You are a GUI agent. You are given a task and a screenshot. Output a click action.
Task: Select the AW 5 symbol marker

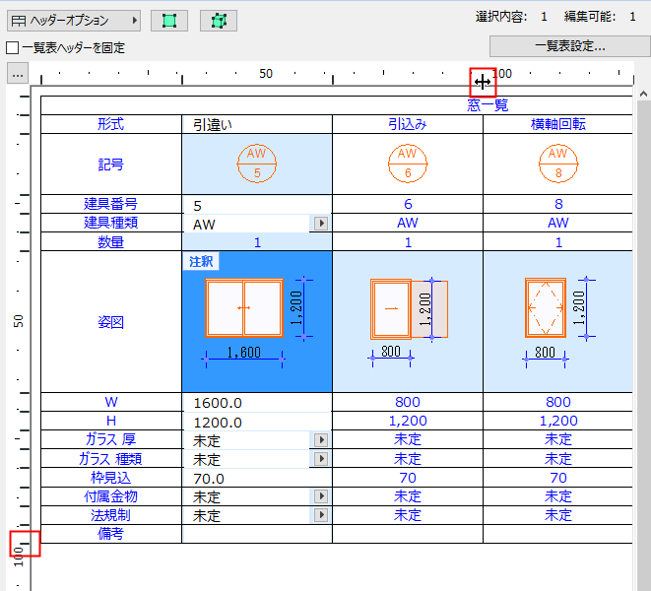tap(257, 164)
